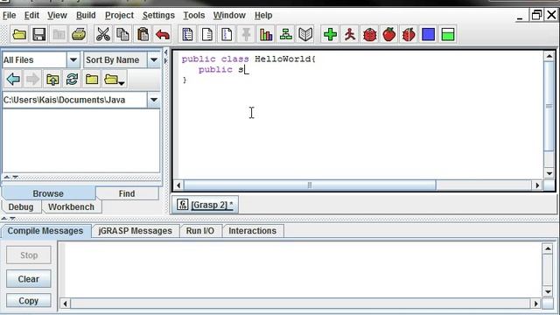Open the Project menu
Viewport: 560px width, 315px height.
[x=119, y=16]
